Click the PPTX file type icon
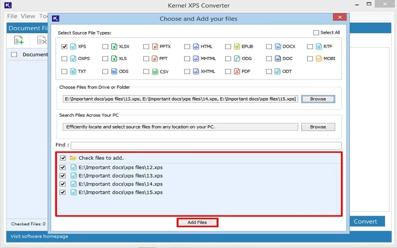 (155, 47)
